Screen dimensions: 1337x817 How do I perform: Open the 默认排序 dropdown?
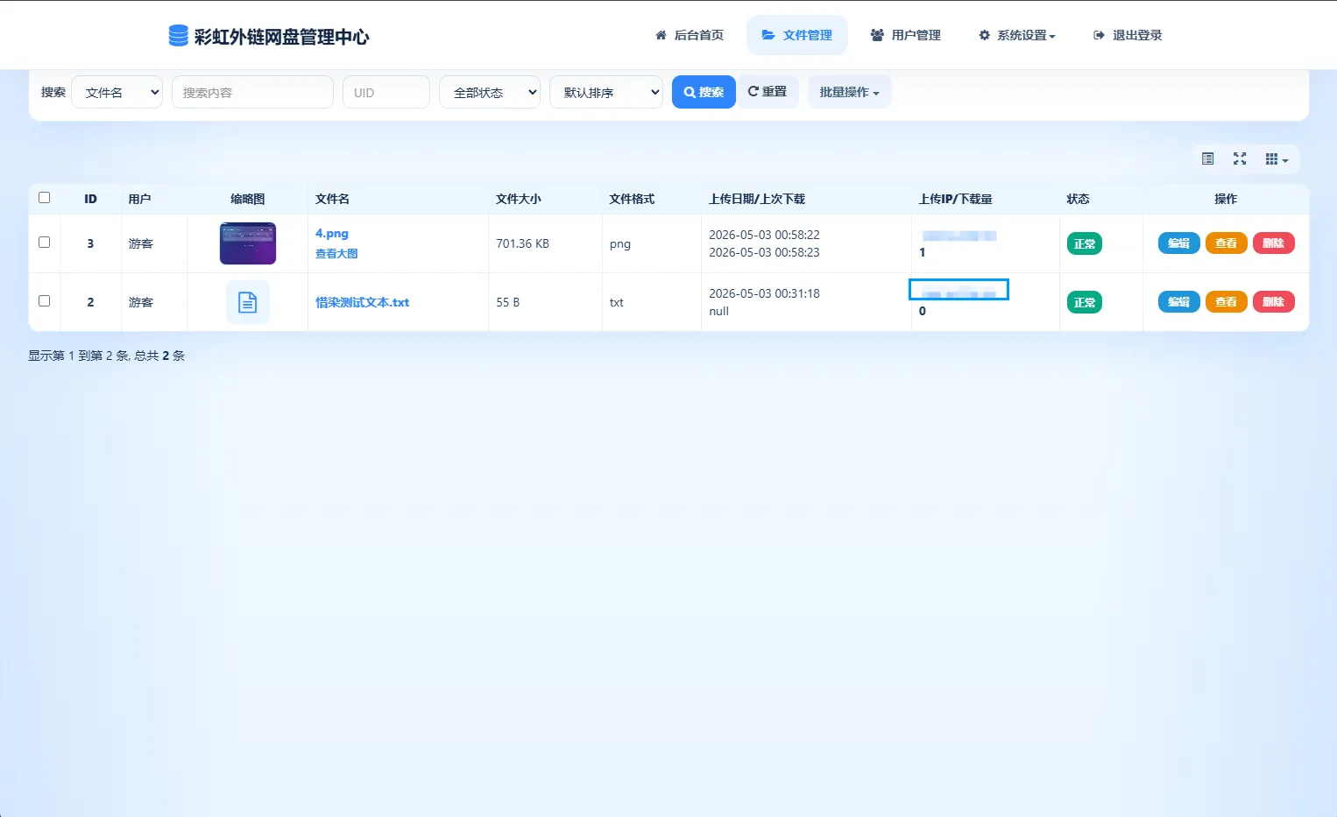tap(606, 92)
